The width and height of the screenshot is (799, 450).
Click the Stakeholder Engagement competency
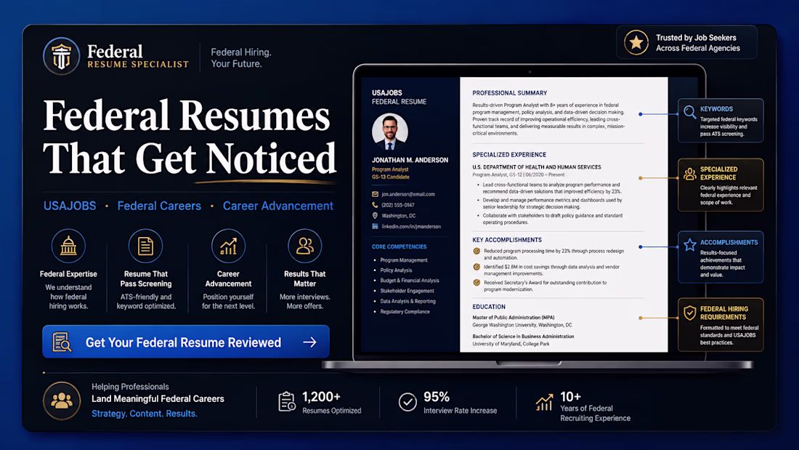pyautogui.click(x=407, y=291)
